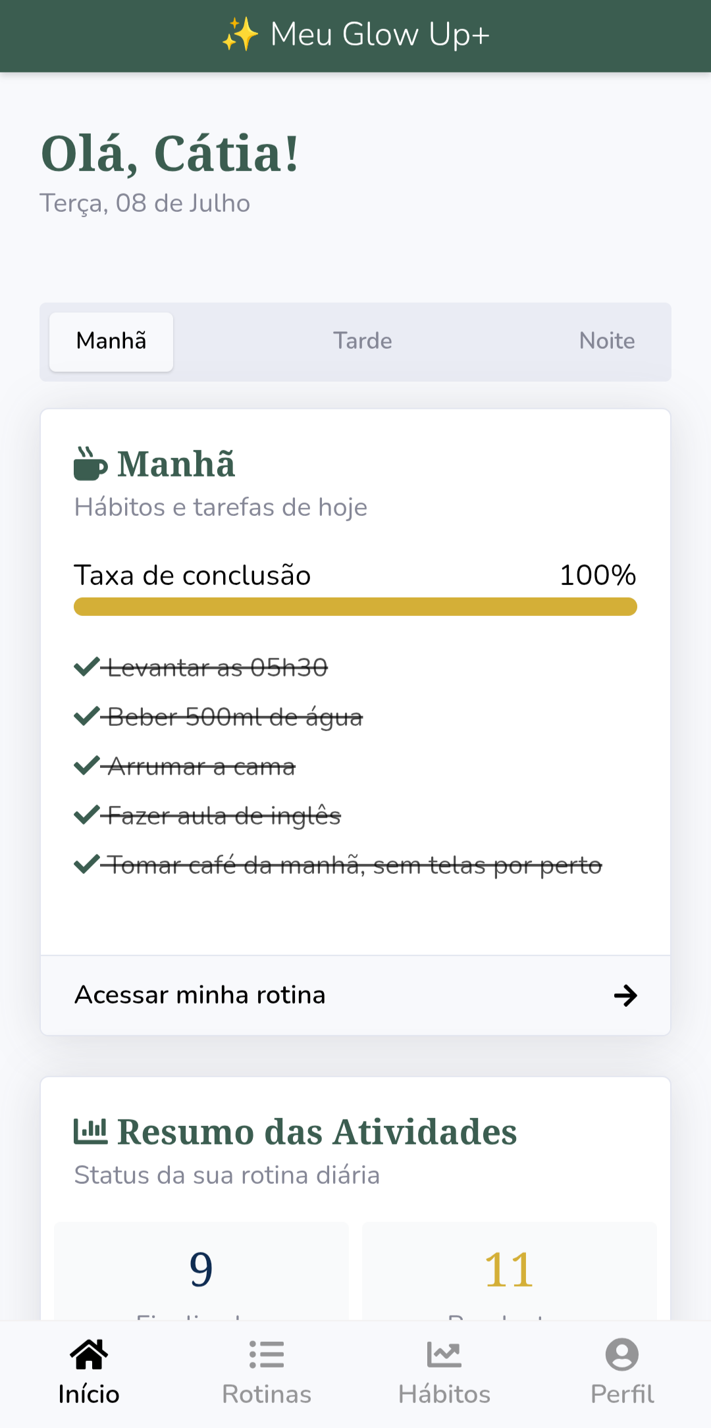Open the Perfil user icon
This screenshot has height=1428, width=711.
(622, 1354)
